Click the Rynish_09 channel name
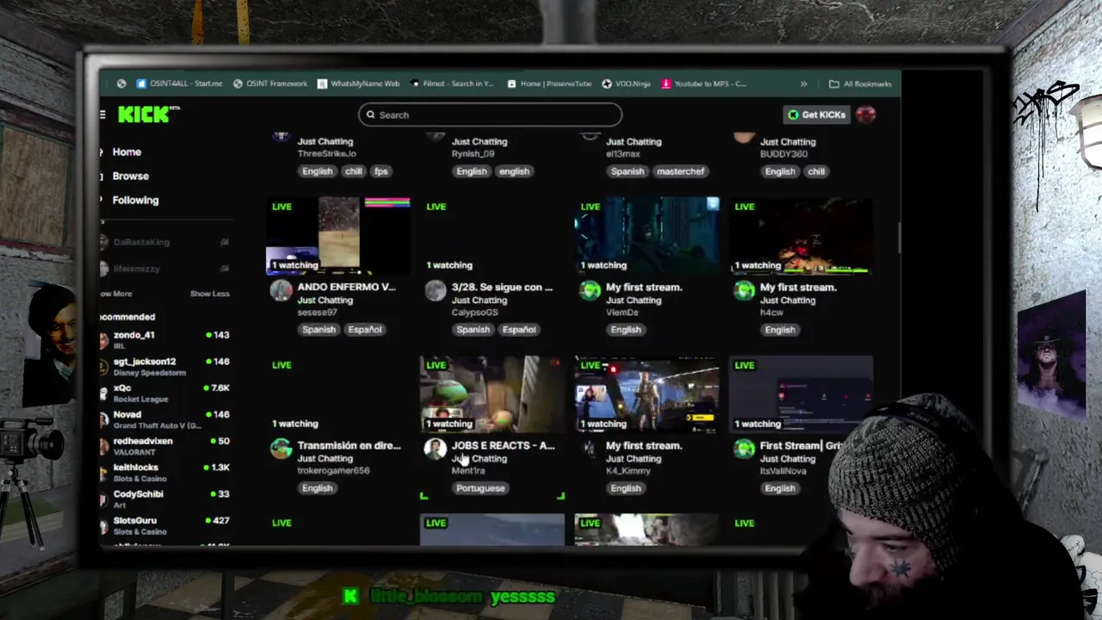 [x=474, y=154]
